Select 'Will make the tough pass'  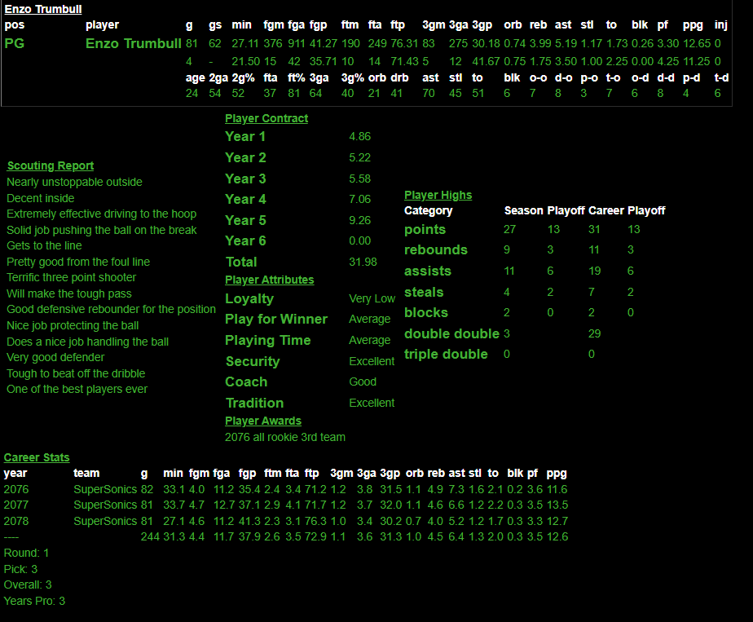click(x=69, y=293)
